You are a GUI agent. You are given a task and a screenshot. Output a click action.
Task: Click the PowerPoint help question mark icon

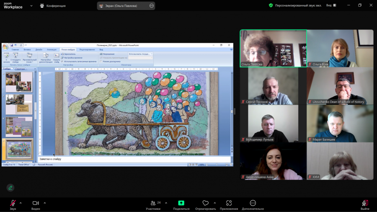[x=231, y=49]
